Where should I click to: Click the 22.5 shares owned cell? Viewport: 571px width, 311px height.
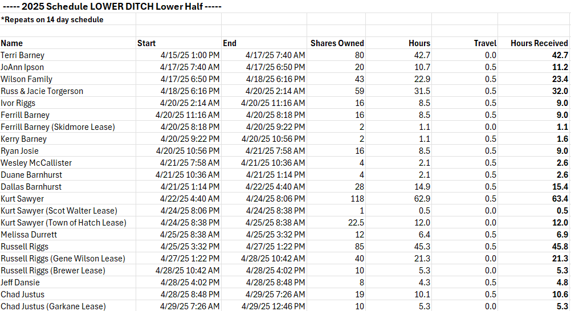tap(336, 223)
